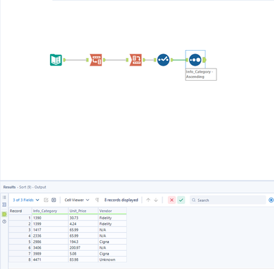The width and height of the screenshot is (274, 269).
Task: Click the Record column header
Action: click(x=20, y=211)
